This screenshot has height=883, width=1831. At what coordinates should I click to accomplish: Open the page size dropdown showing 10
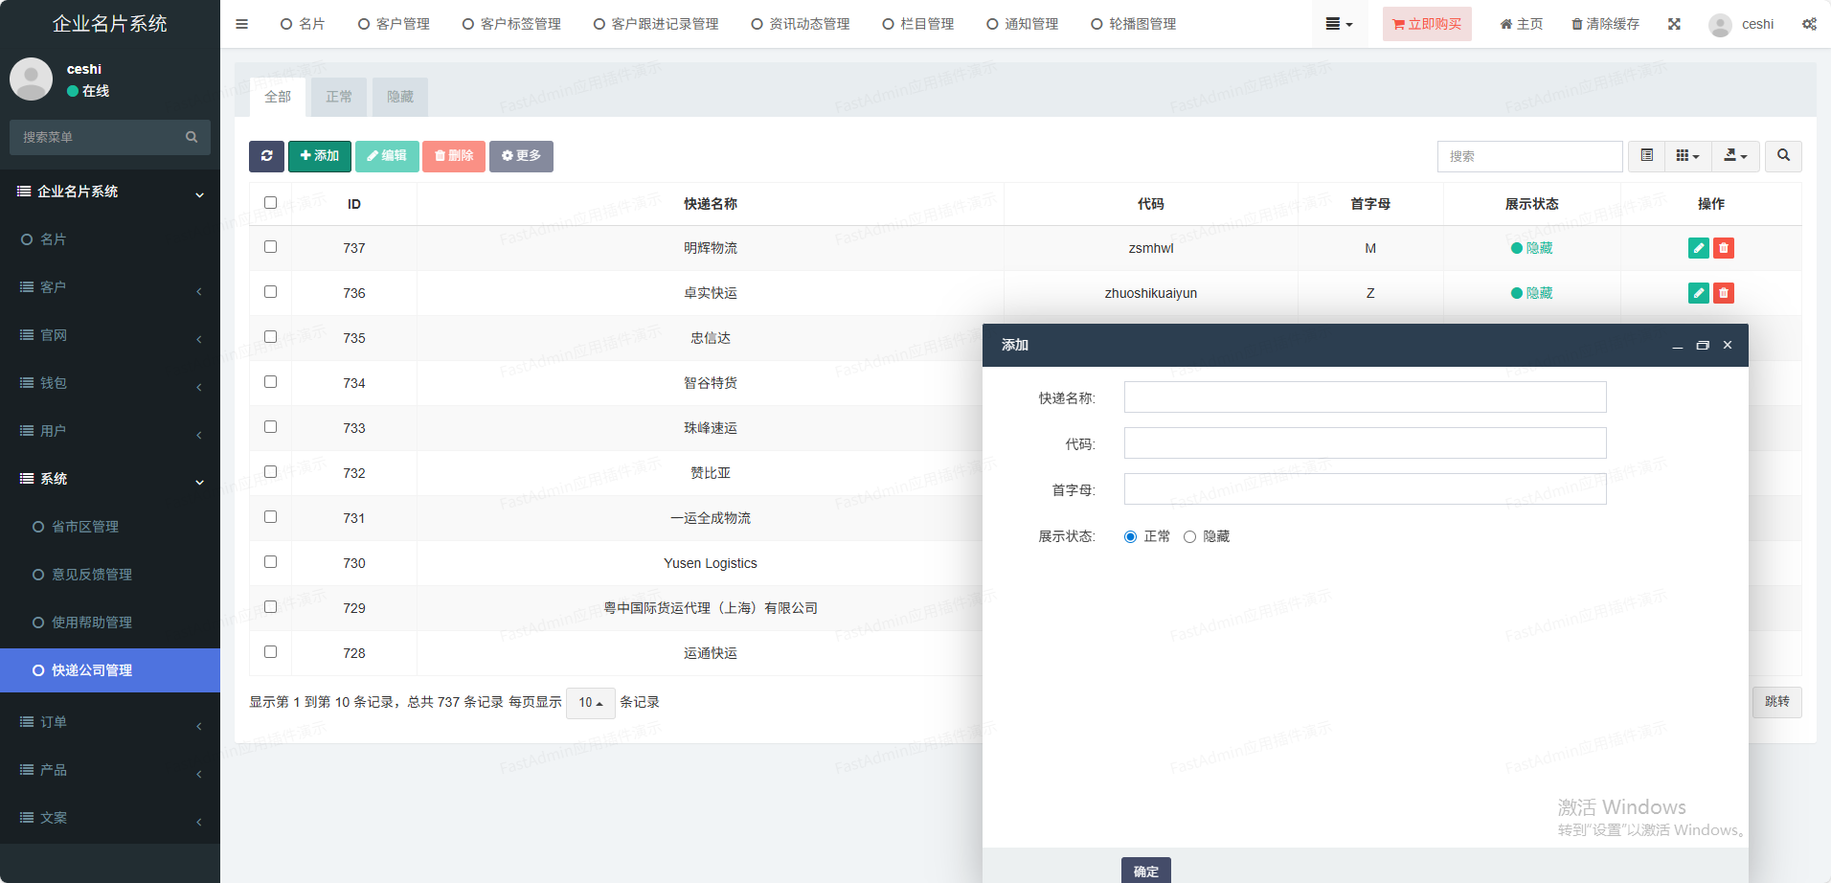tap(590, 703)
